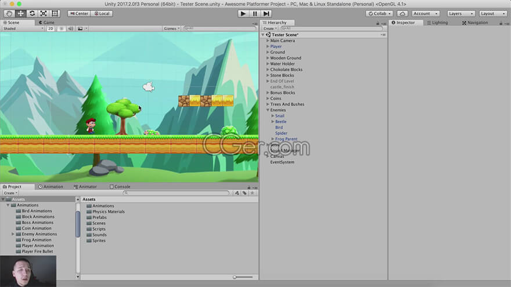The width and height of the screenshot is (511, 287).
Task: Collapse the Animations folder in tree
Action: [8, 205]
